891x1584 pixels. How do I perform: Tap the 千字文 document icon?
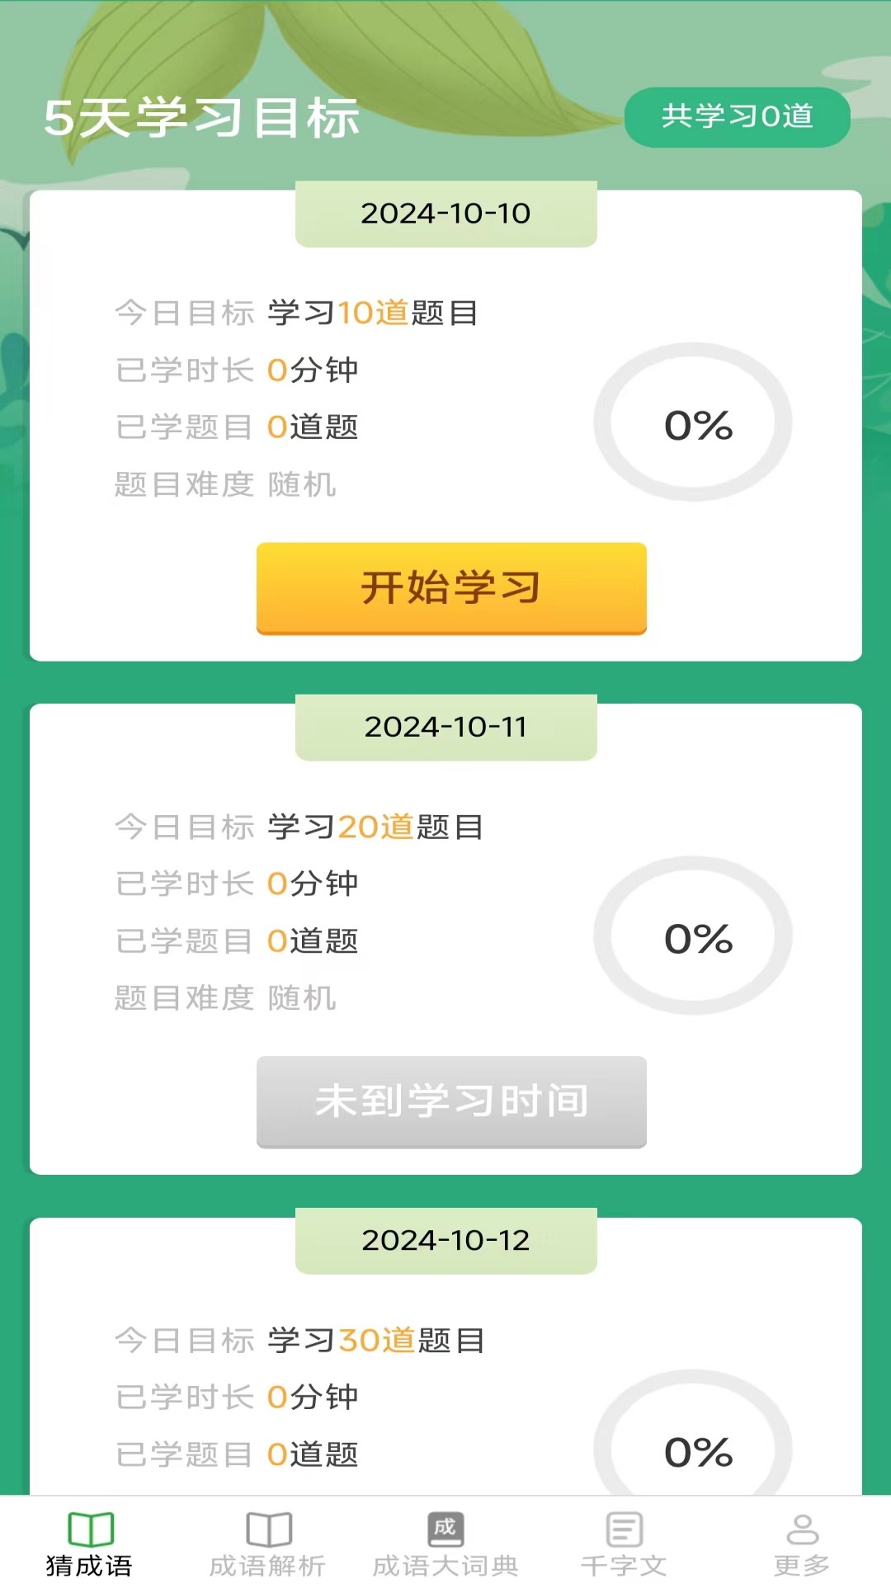(624, 1529)
